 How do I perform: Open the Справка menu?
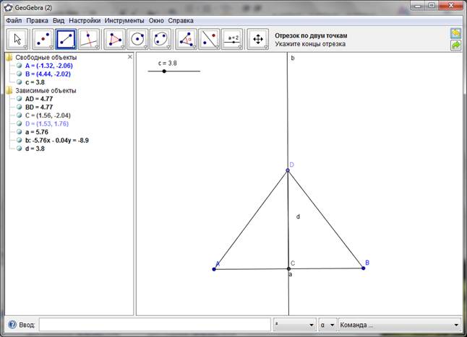coord(181,20)
